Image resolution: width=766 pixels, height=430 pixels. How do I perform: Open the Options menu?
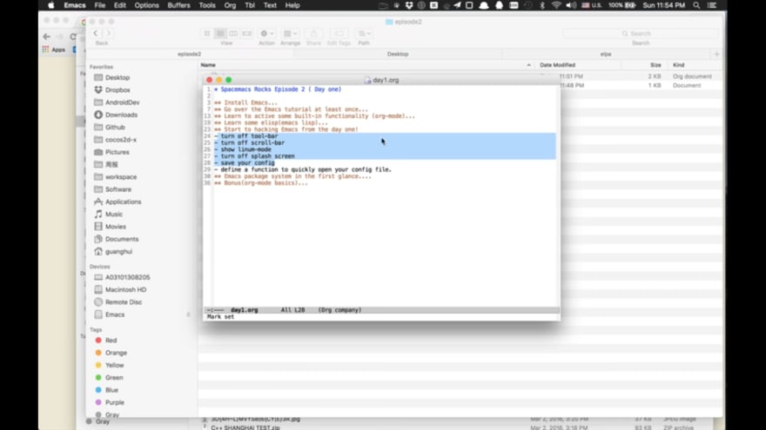[146, 5]
